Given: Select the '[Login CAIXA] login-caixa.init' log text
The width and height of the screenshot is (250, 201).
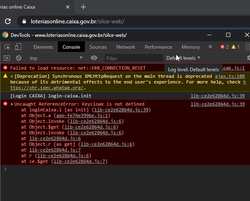Looking at the screenshot, I should click(51, 96).
